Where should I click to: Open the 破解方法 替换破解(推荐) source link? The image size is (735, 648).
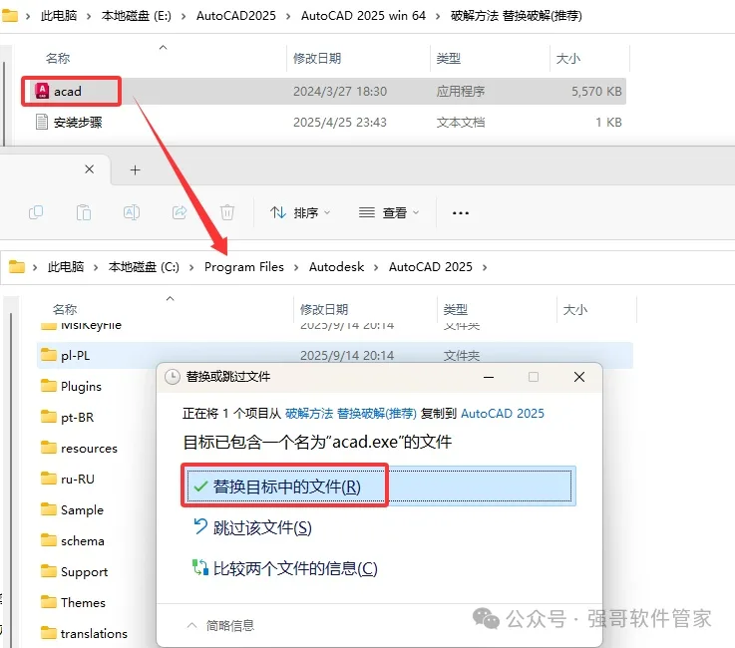tap(351, 414)
